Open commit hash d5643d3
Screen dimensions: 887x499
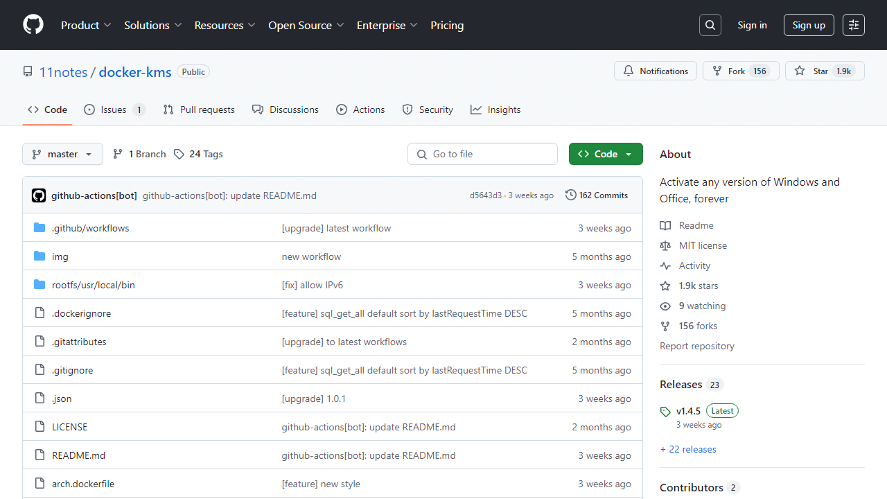[486, 195]
